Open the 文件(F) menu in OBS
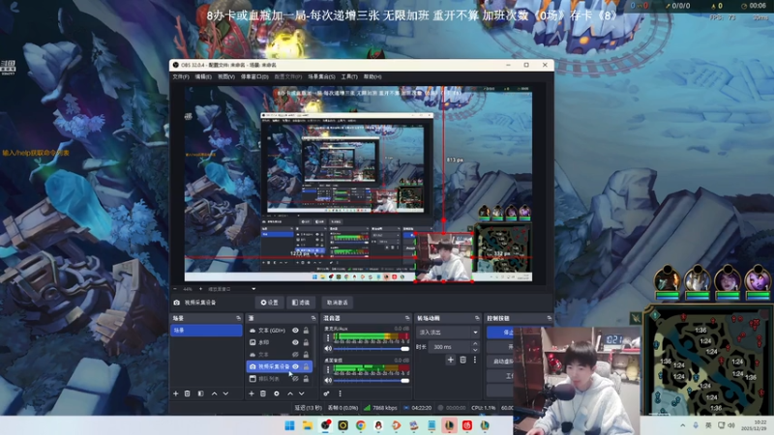The image size is (774, 435). point(181,77)
